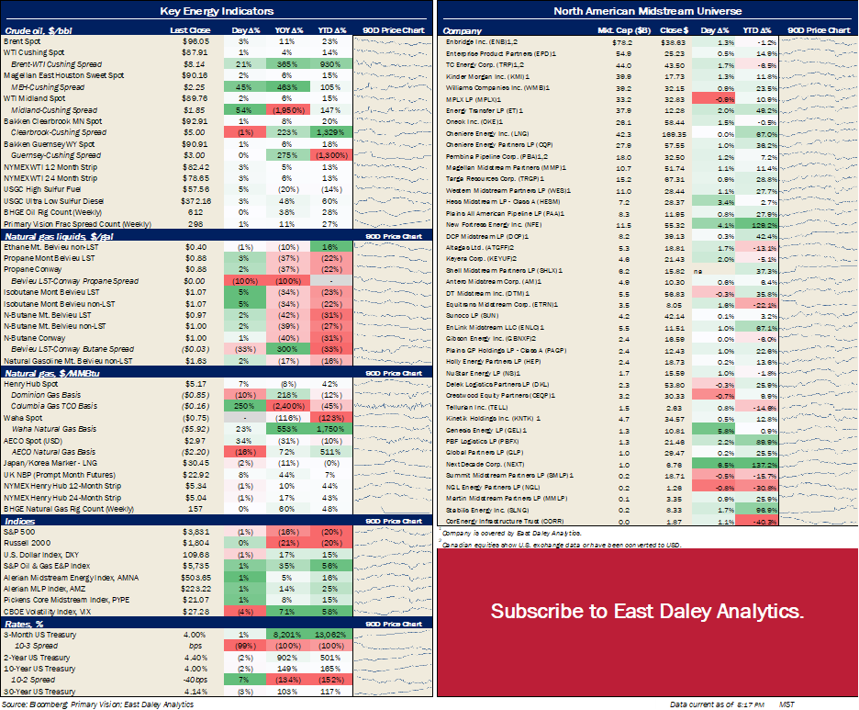
Task: Click the 10-2 Spread label
Action: click(x=33, y=680)
